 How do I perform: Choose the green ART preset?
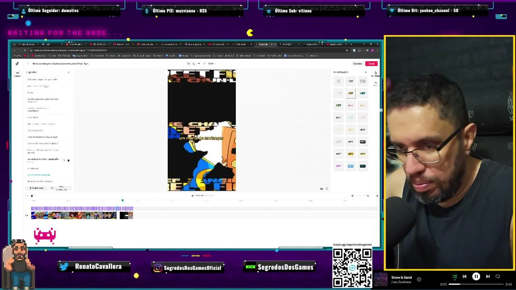coord(339,106)
